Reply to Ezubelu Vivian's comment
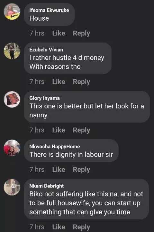This screenshot has width=154, height=232. 81,82
